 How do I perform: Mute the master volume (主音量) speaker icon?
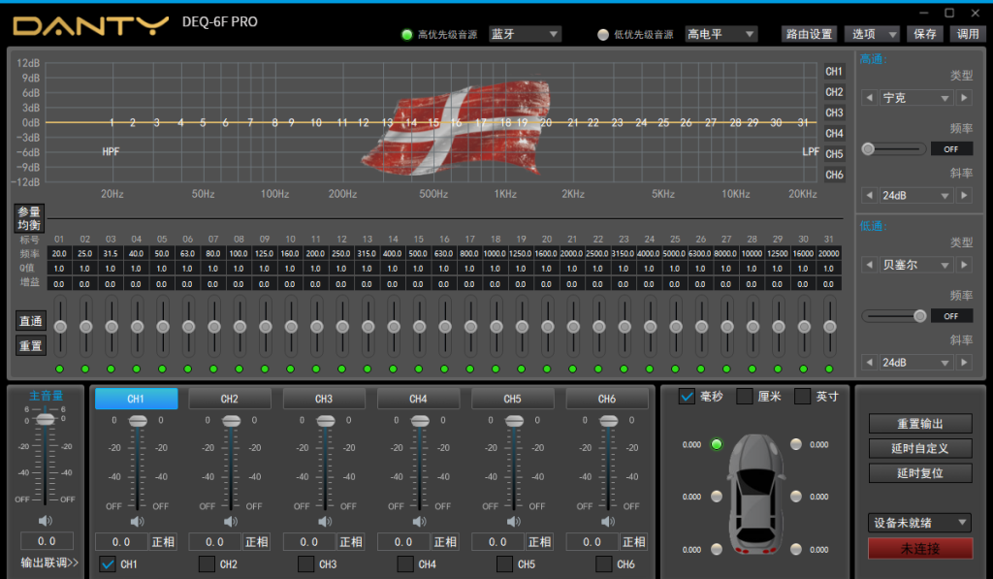click(45, 521)
